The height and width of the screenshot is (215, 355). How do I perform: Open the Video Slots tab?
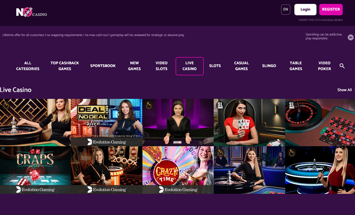point(162,66)
